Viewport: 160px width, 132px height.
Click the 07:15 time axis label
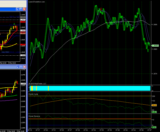click(30, 130)
